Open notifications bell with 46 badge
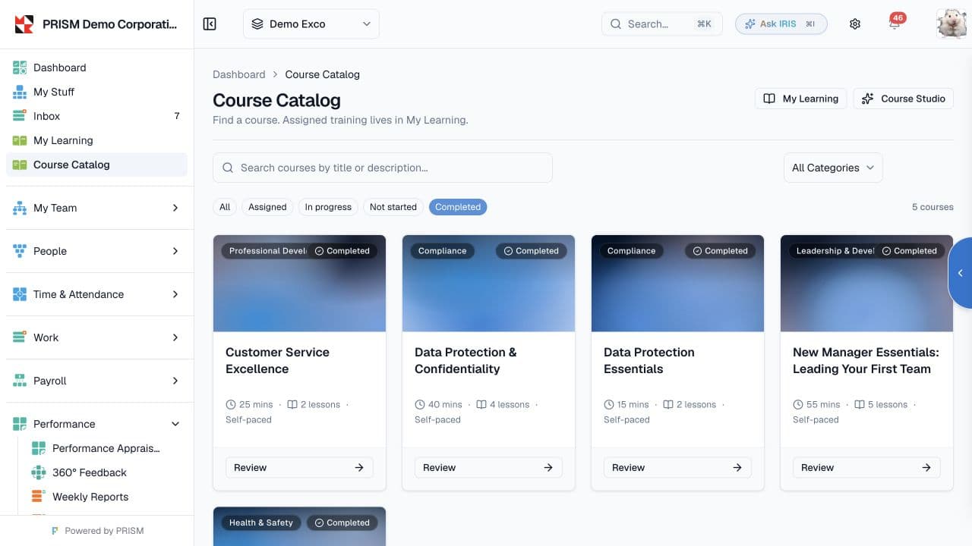972x546 pixels. (x=895, y=24)
